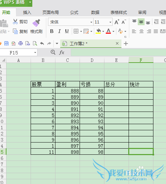This screenshot has height=184, width=166.
Task: Open font color dropdown arrow
Action: 113,31
